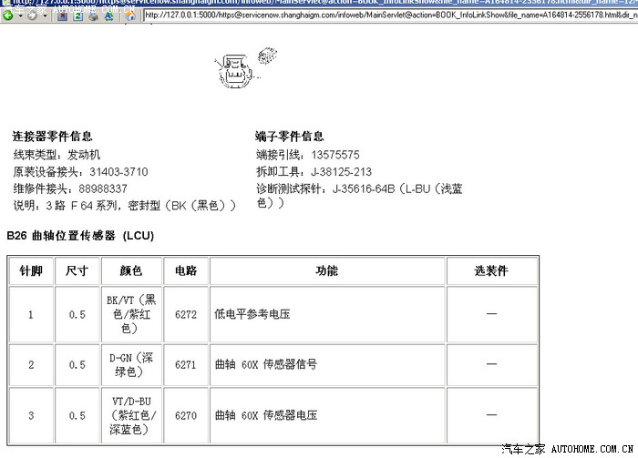Stop page loading with red X icon
The height and width of the screenshot is (458, 638).
[62, 15]
